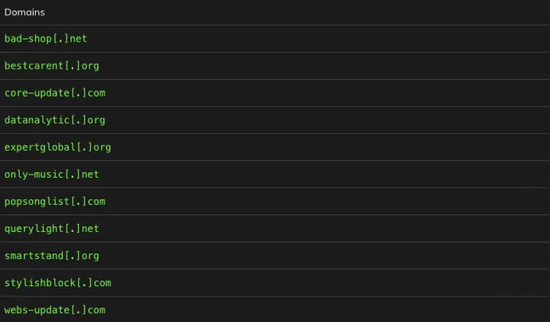Click the Domains column header
550x322 pixels.
[x=25, y=12]
